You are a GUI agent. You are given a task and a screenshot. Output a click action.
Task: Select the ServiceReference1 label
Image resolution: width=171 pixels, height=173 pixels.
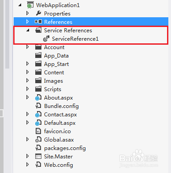tap(75, 39)
